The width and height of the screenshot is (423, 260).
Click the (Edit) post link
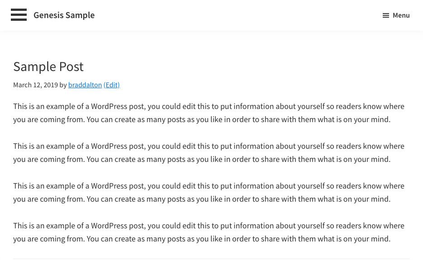pos(111,85)
